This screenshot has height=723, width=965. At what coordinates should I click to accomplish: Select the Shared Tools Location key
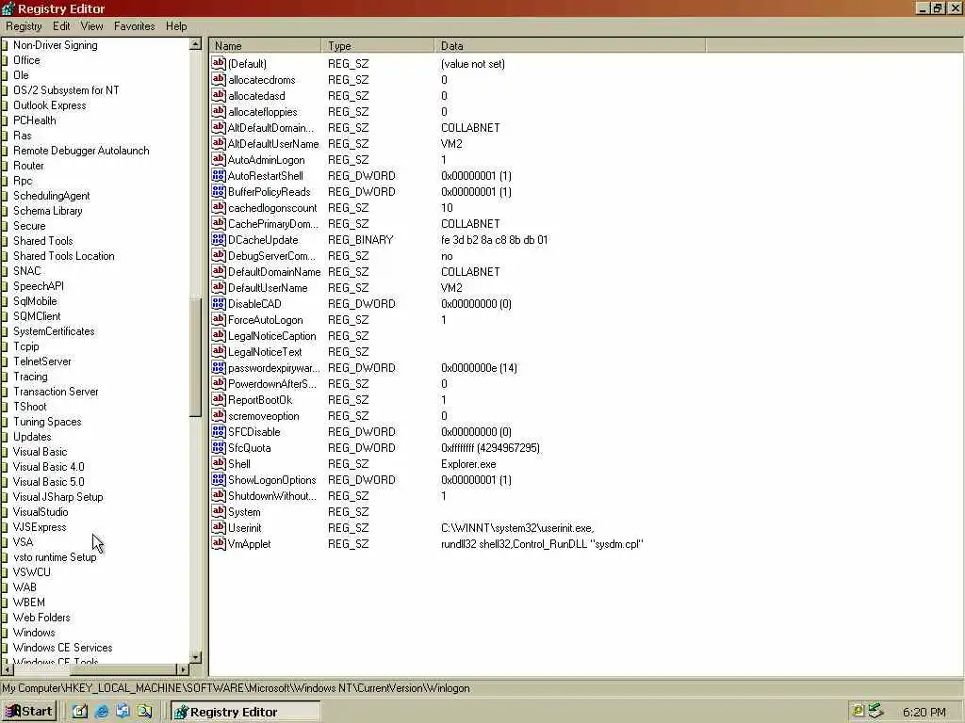[64, 256]
